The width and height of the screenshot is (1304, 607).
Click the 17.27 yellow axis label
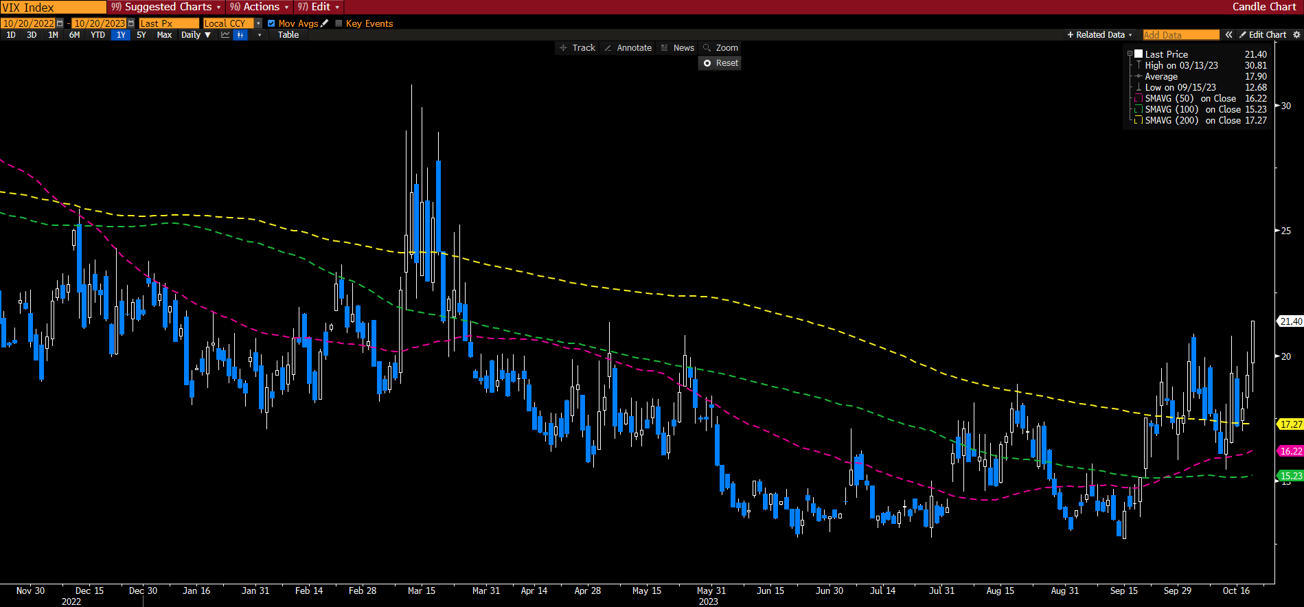(1290, 424)
